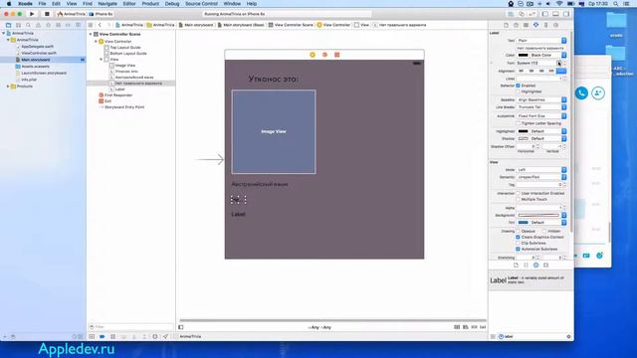Show the Project navigator folder icon

[x=8, y=25]
